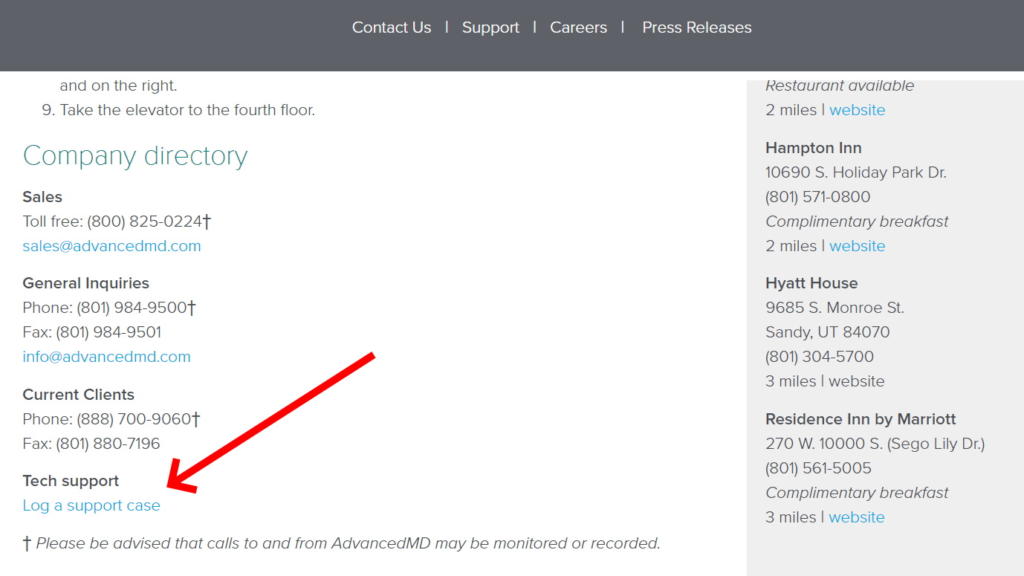Click the Hyatt House hotel name
This screenshot has width=1024, height=576.
point(811,283)
